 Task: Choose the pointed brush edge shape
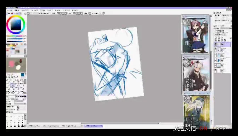click(18, 96)
